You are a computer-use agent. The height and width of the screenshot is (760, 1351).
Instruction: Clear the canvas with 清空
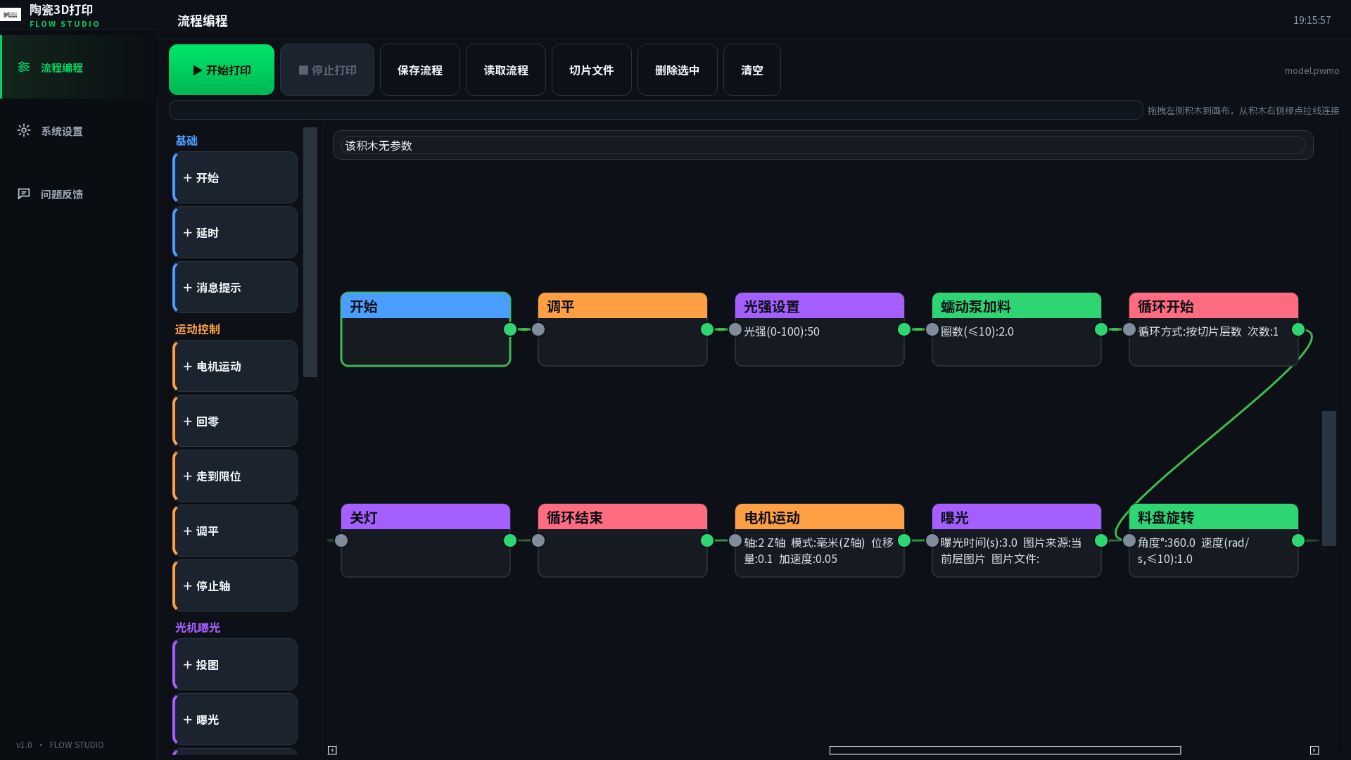(x=752, y=70)
